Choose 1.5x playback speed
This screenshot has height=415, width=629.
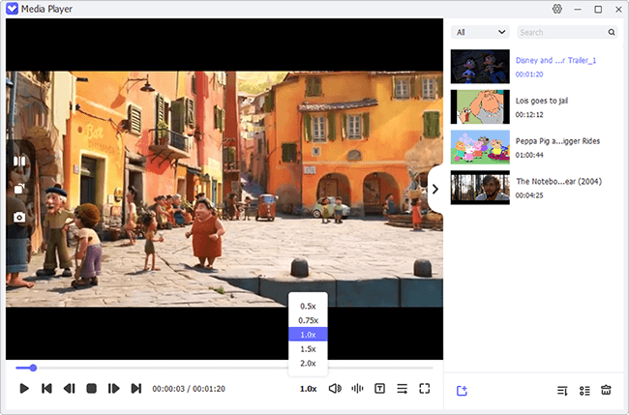pyautogui.click(x=308, y=349)
